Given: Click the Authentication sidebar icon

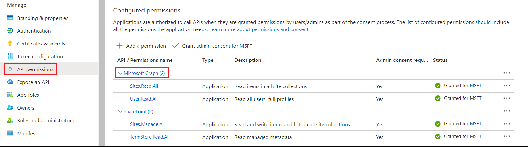Looking at the screenshot, I should pyautogui.click(x=10, y=31).
